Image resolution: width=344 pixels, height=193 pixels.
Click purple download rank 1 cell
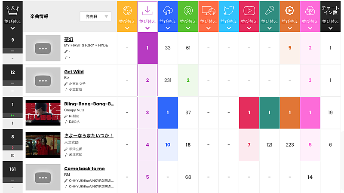pos(147,48)
